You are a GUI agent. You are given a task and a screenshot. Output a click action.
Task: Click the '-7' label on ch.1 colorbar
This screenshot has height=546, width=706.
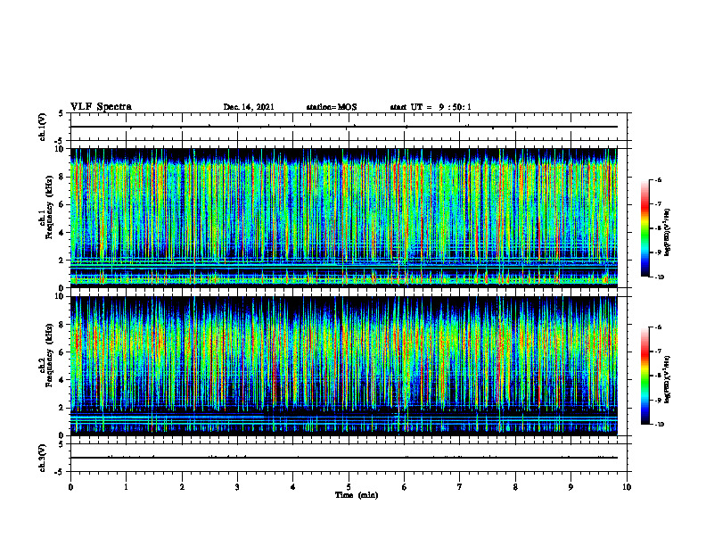[x=658, y=204]
